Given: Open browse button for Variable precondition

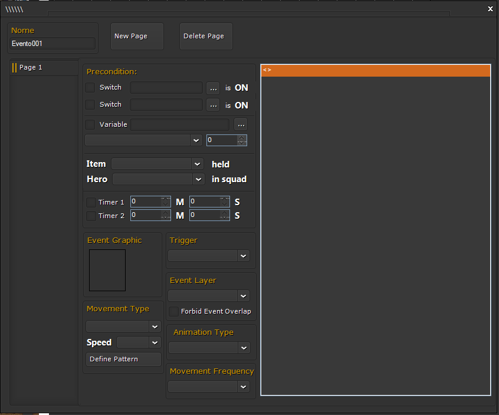Looking at the screenshot, I should coord(241,124).
